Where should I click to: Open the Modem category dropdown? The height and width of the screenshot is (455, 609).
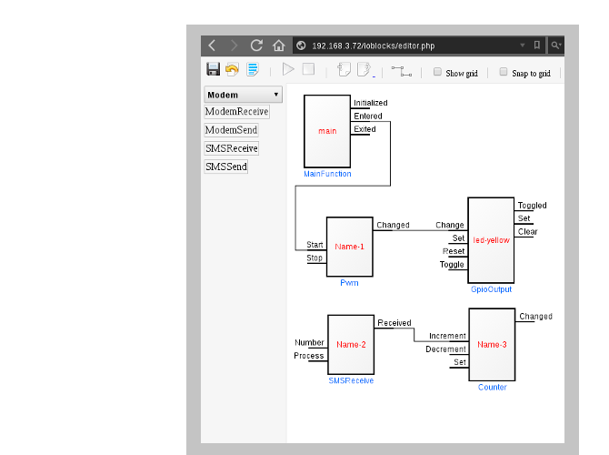coord(243,95)
